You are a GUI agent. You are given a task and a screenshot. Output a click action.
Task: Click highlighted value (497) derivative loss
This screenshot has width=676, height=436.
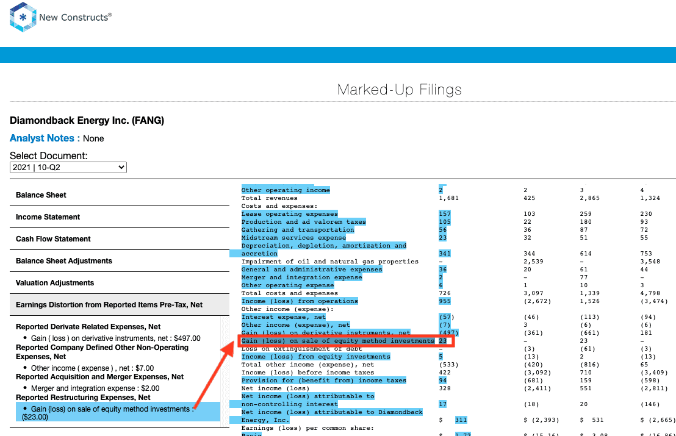pos(449,333)
